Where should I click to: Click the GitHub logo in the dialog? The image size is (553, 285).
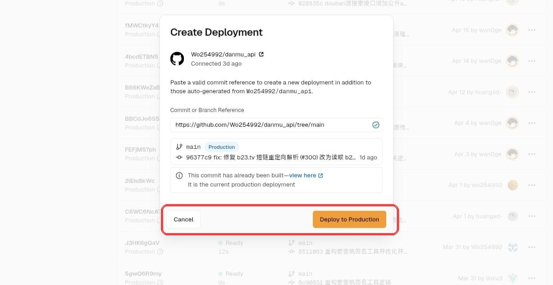click(177, 58)
